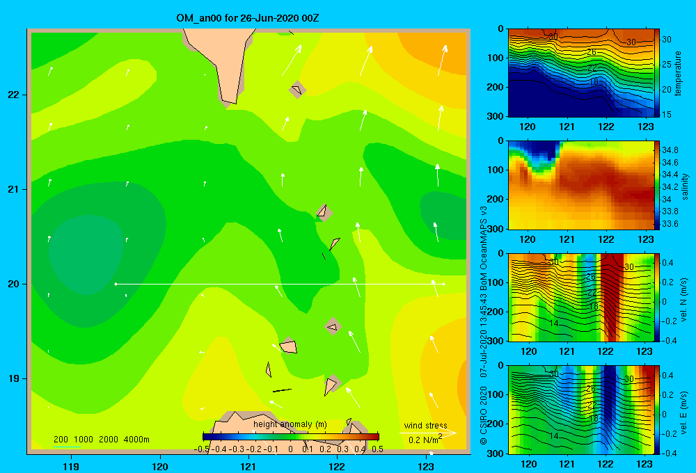Click the '34.2' tick on salinity scale

[670, 187]
